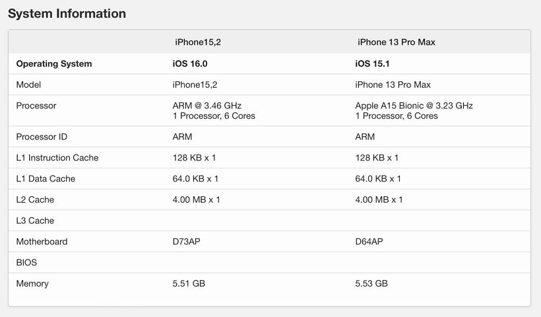
Task: Click the 5.53 GB memory value
Action: 371,284
